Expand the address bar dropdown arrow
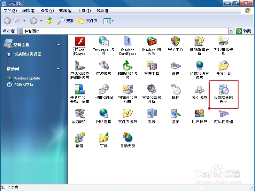Viewport: 255px width, 191px height. (x=231, y=31)
